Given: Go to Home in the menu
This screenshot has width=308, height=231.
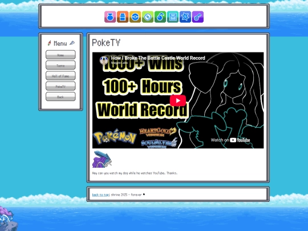Looking at the screenshot, I should click(x=60, y=55).
